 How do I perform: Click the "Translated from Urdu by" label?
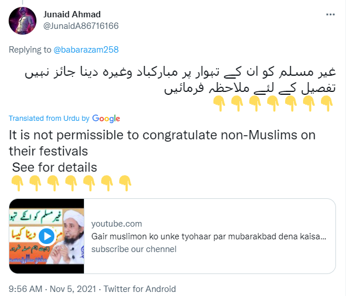coord(49,119)
